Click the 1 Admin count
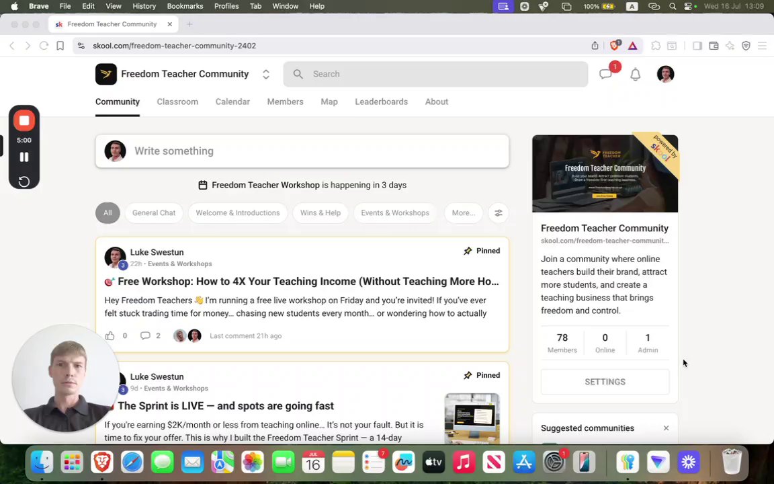 click(648, 343)
